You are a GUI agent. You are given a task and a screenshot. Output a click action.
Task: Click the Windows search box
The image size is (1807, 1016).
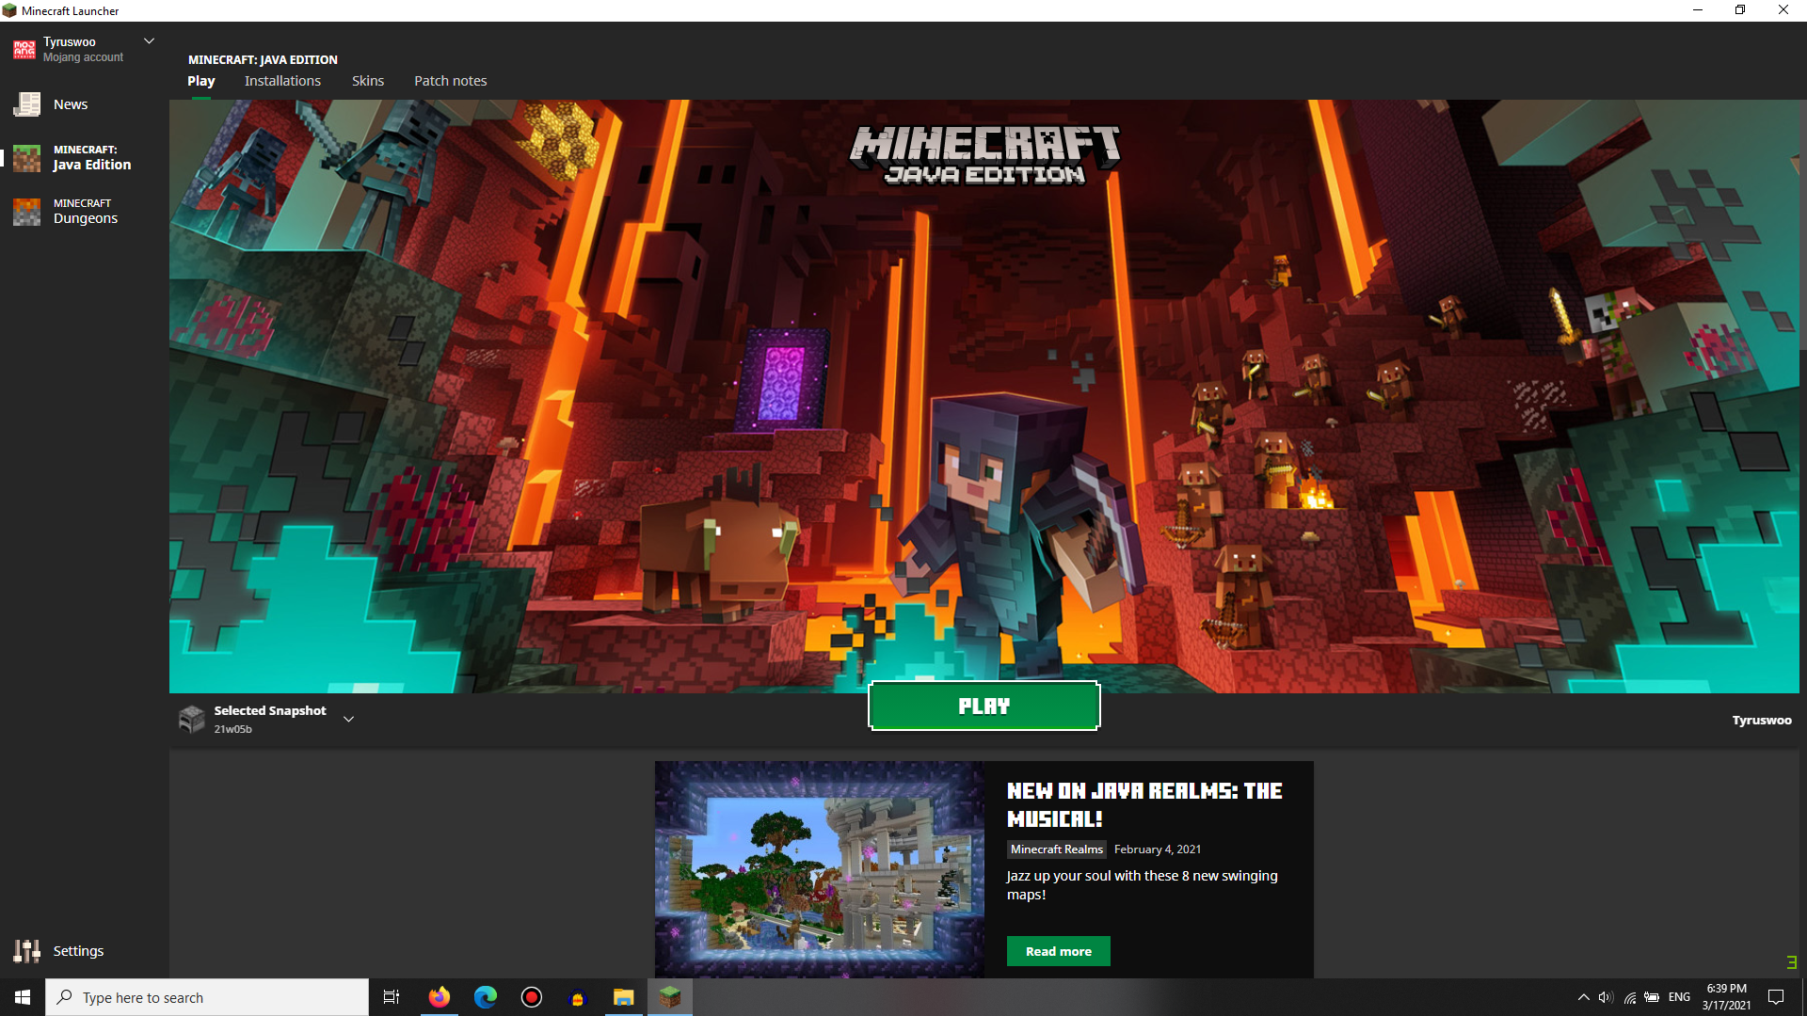(x=207, y=997)
